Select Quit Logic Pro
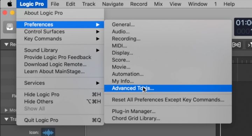Image resolution: width=252 pixels, height=136 pixels. [x=60, y=120]
